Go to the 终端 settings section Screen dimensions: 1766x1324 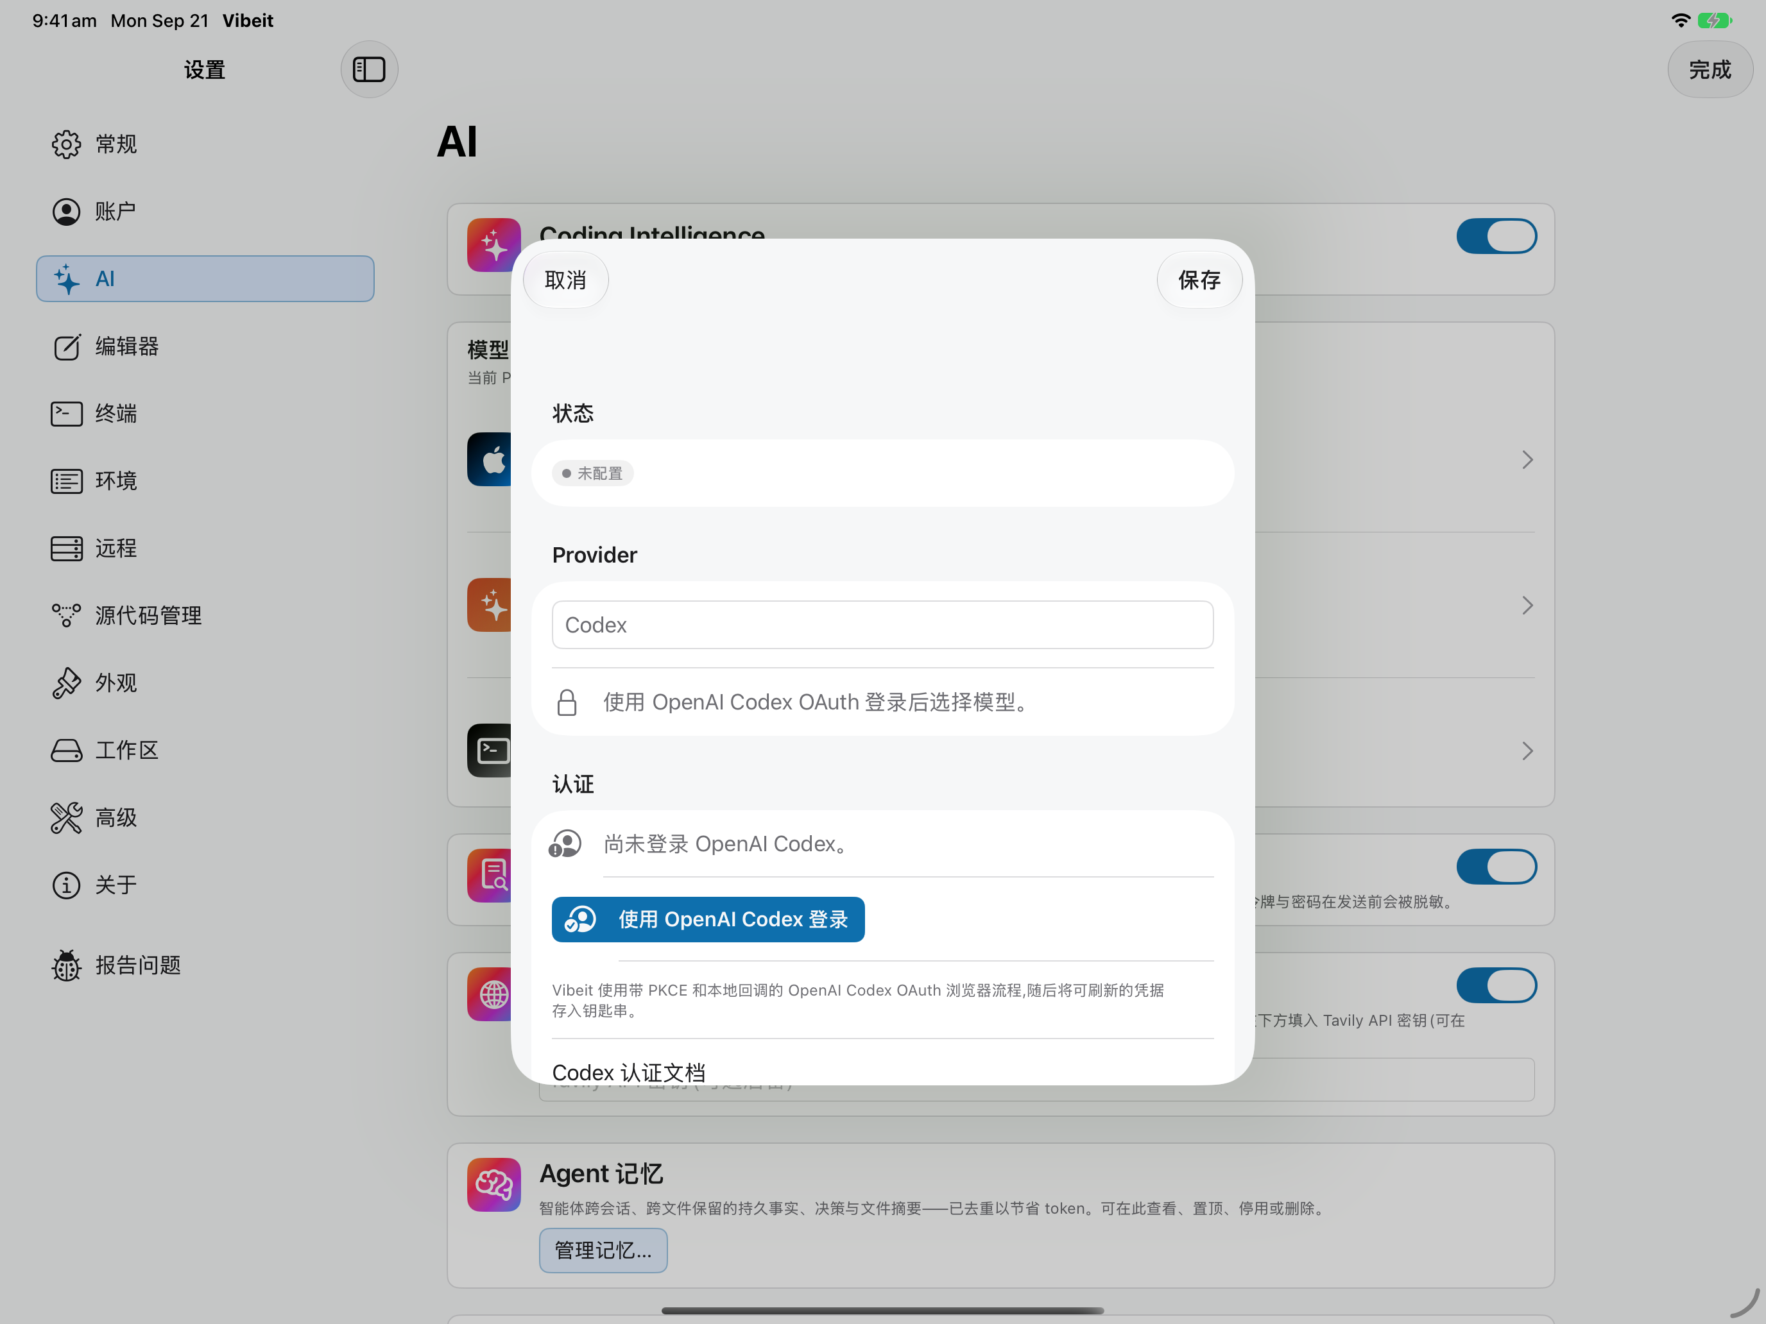pyautogui.click(x=205, y=413)
